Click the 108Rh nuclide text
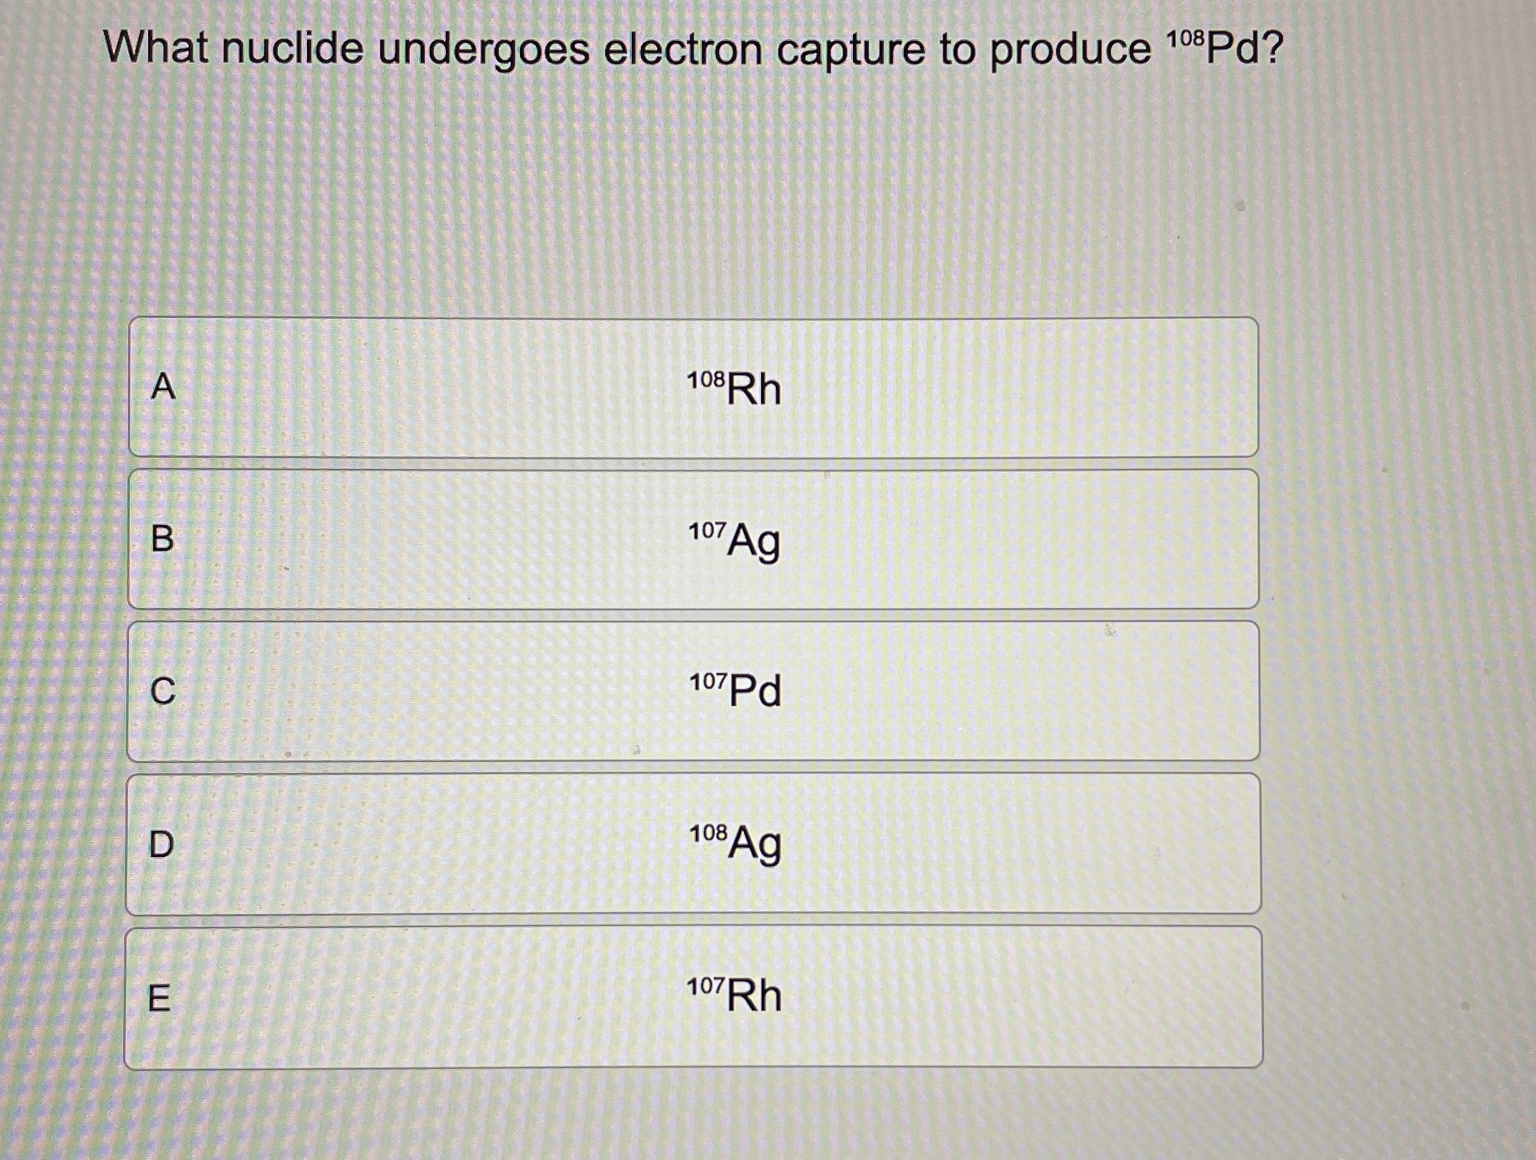1536x1160 pixels. click(734, 387)
